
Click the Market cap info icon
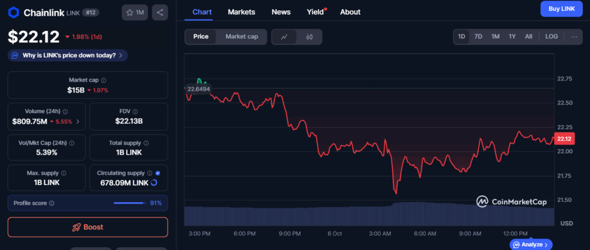104,80
